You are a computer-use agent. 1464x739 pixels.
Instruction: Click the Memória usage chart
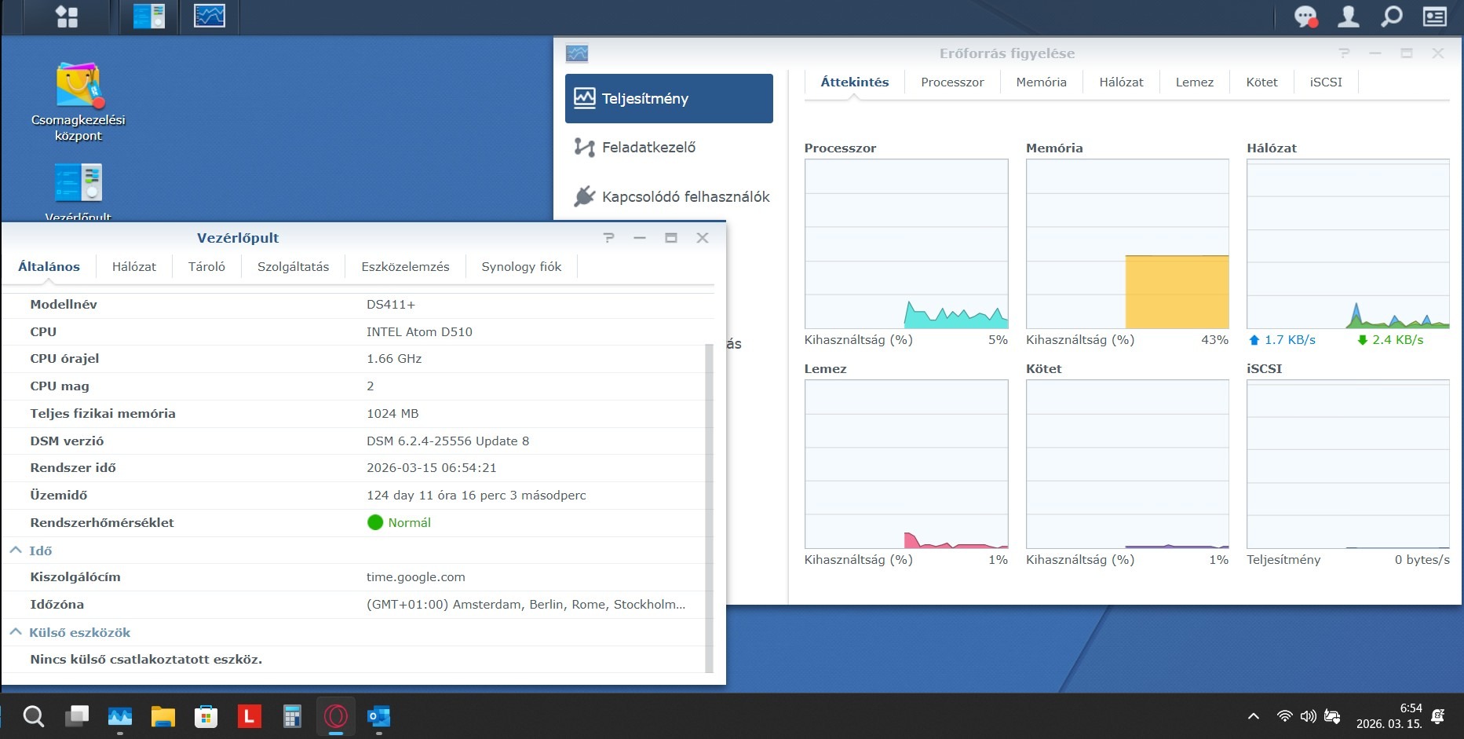click(1127, 244)
